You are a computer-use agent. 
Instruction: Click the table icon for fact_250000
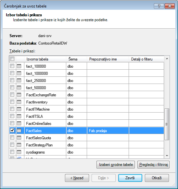point(19,80)
